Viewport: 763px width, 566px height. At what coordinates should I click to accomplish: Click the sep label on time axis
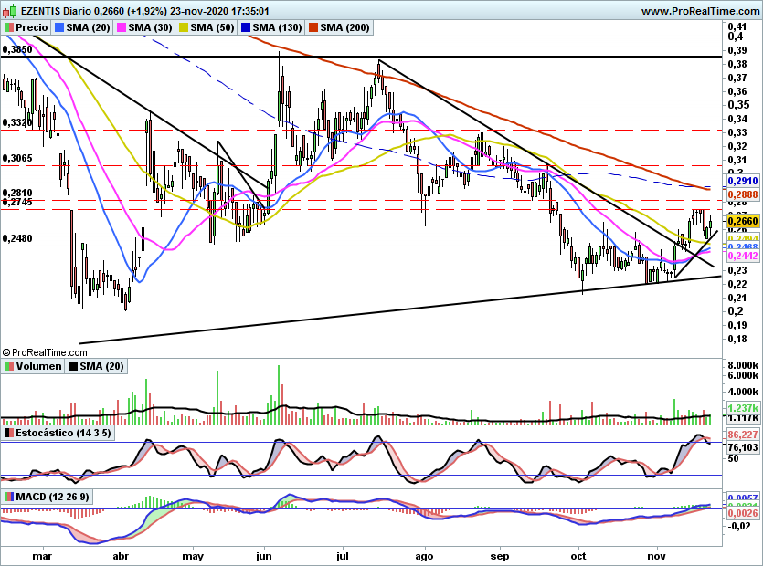point(500,556)
